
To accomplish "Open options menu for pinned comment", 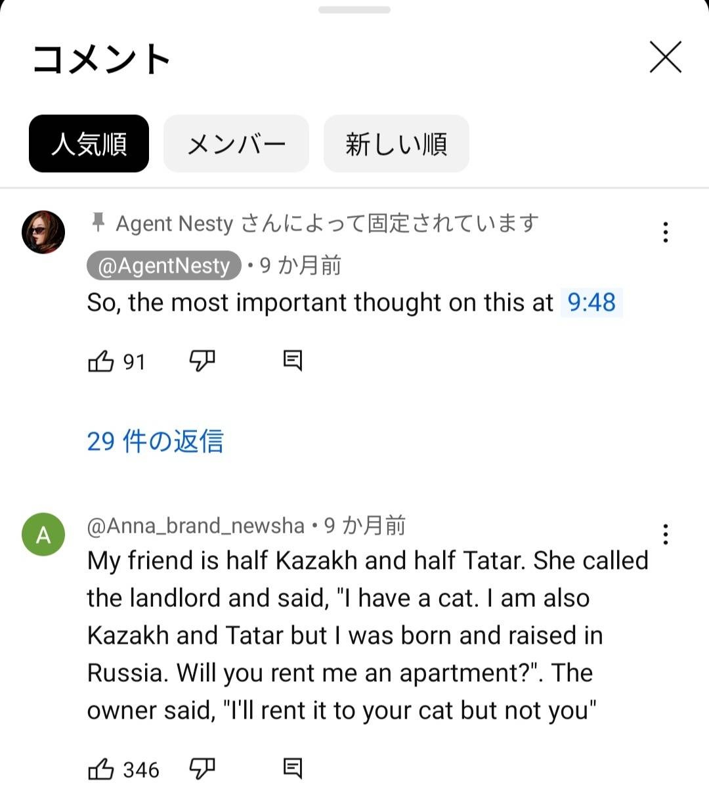I will tap(666, 232).
